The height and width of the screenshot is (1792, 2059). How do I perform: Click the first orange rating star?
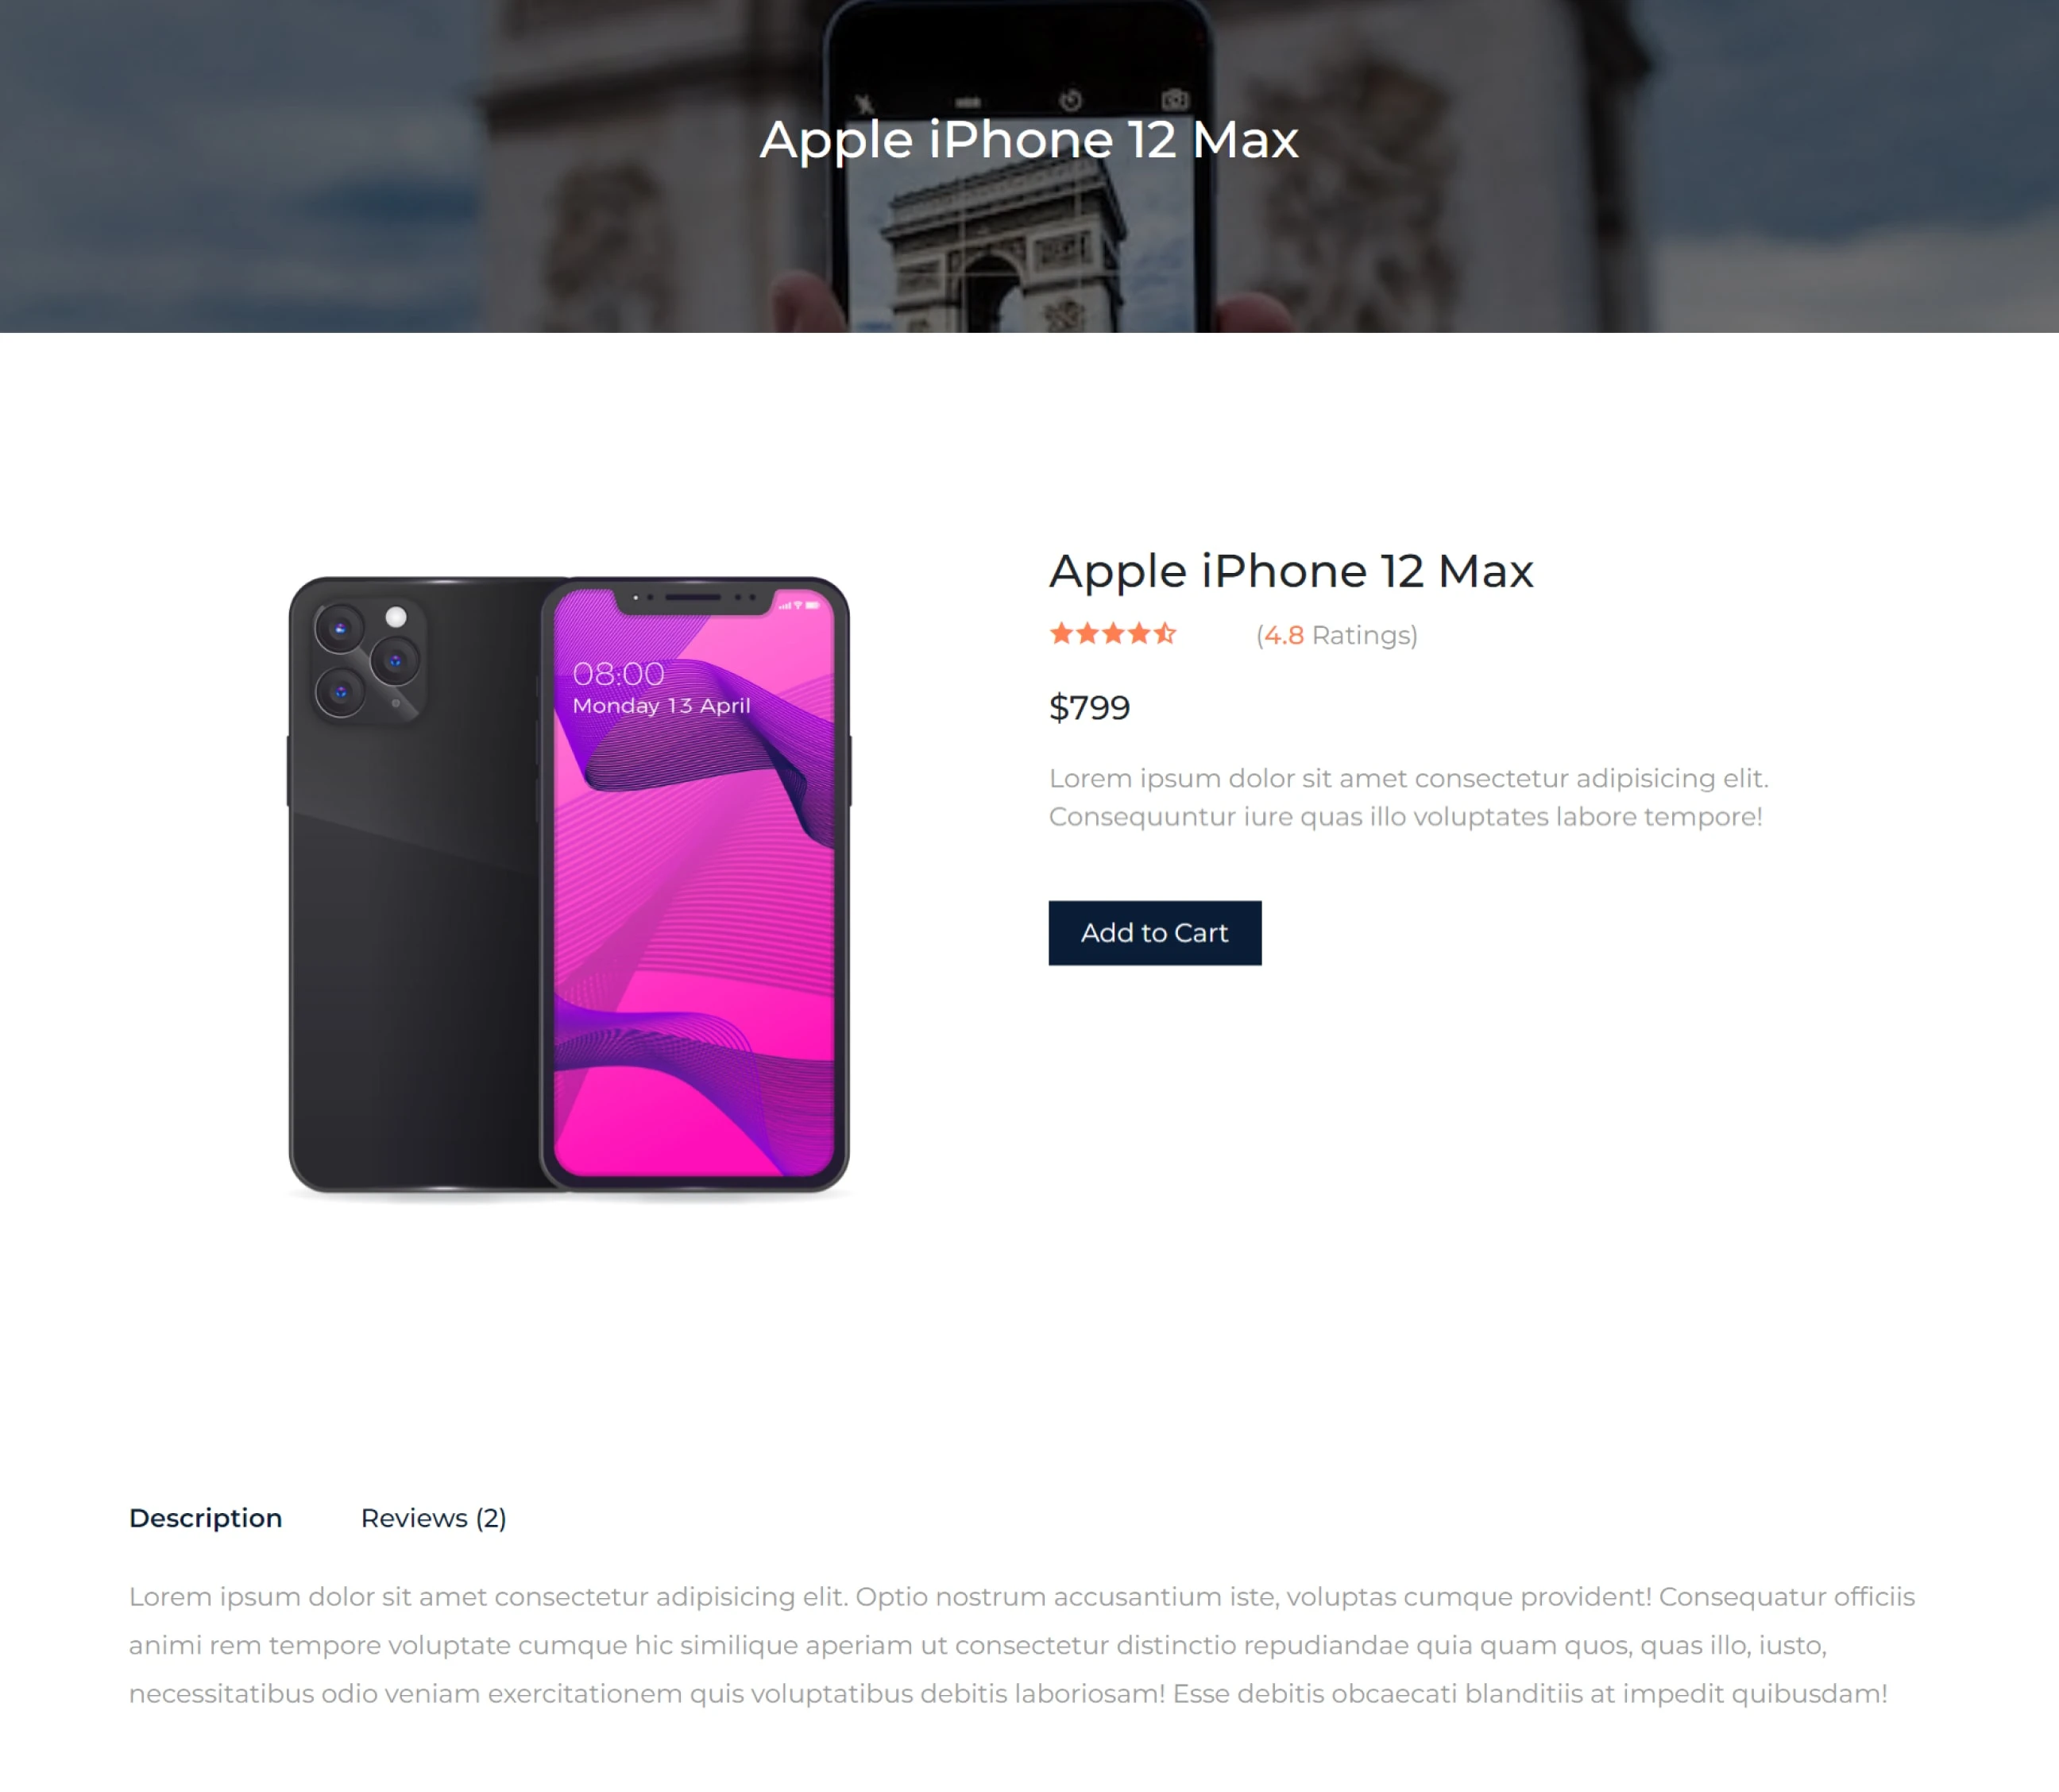(x=1060, y=634)
